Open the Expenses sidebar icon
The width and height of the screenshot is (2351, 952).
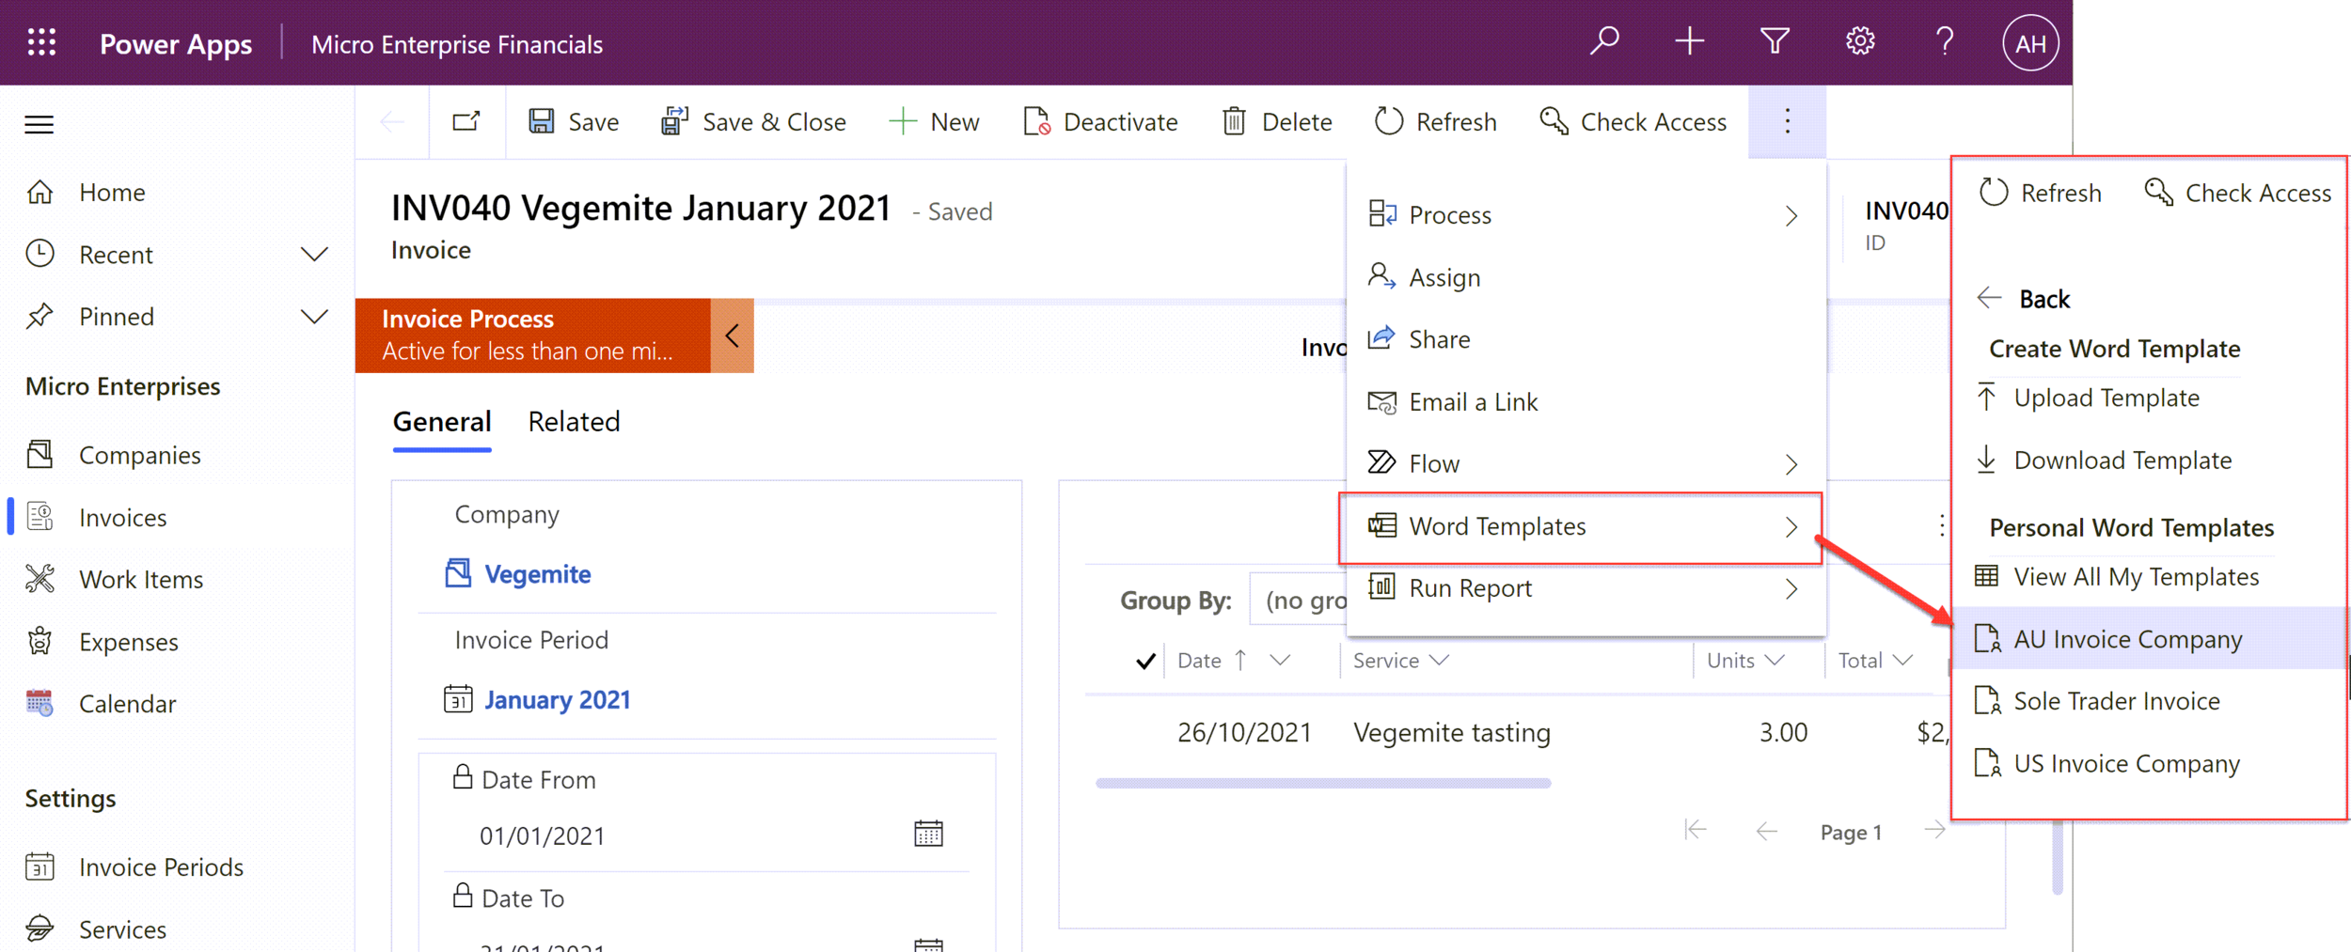(x=39, y=641)
